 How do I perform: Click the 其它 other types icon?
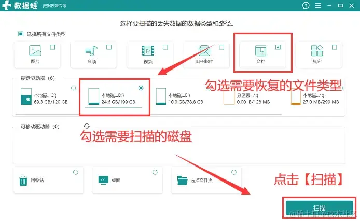point(317,50)
